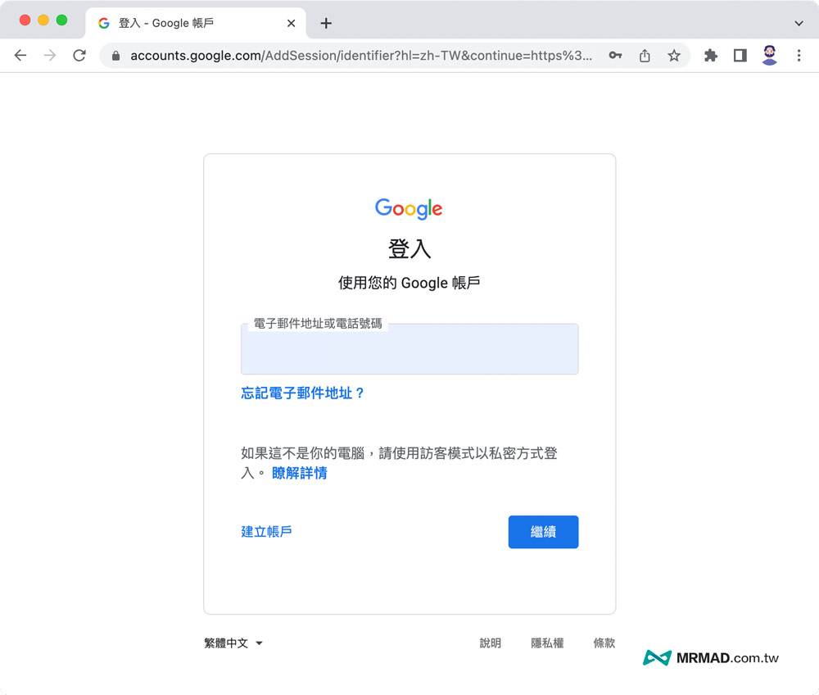Image resolution: width=819 pixels, height=695 pixels.
Task: Open the 隱私權 footer link
Action: coord(547,643)
